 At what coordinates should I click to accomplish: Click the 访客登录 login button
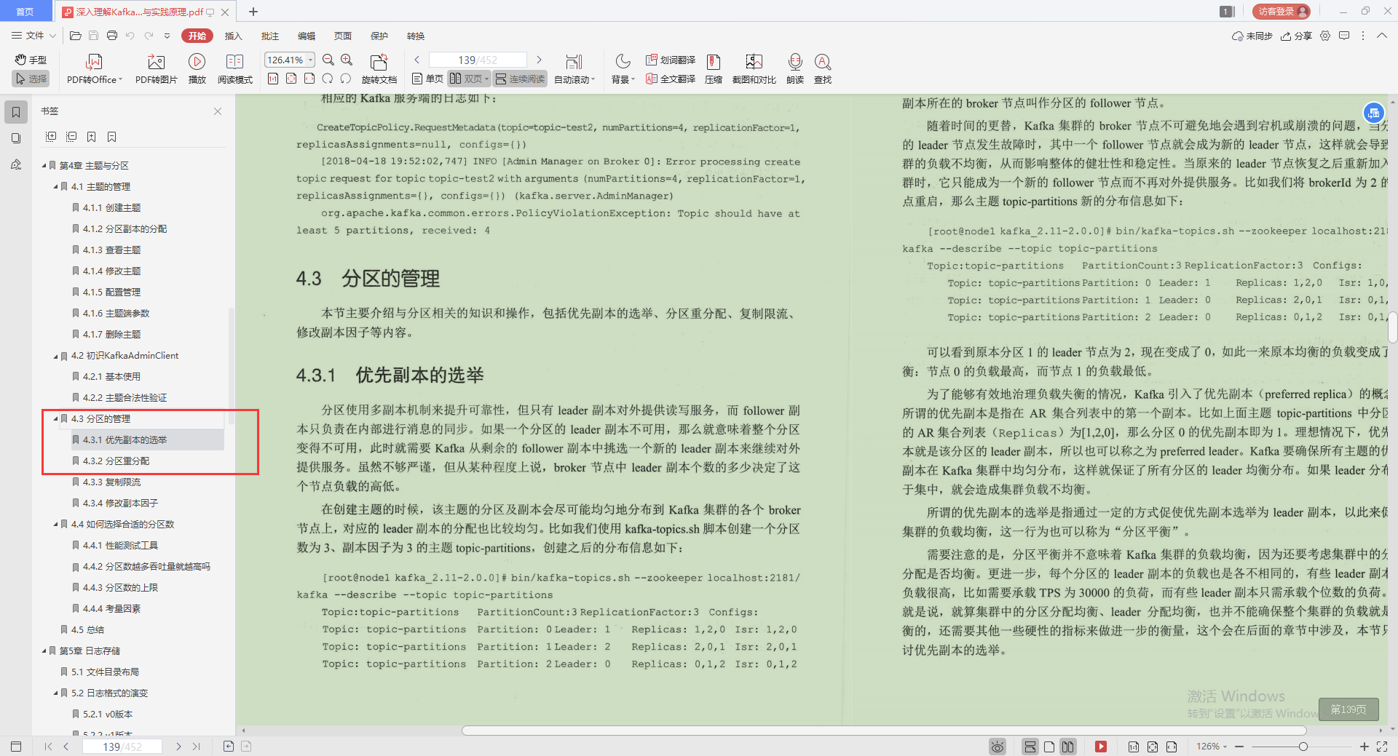coord(1279,11)
